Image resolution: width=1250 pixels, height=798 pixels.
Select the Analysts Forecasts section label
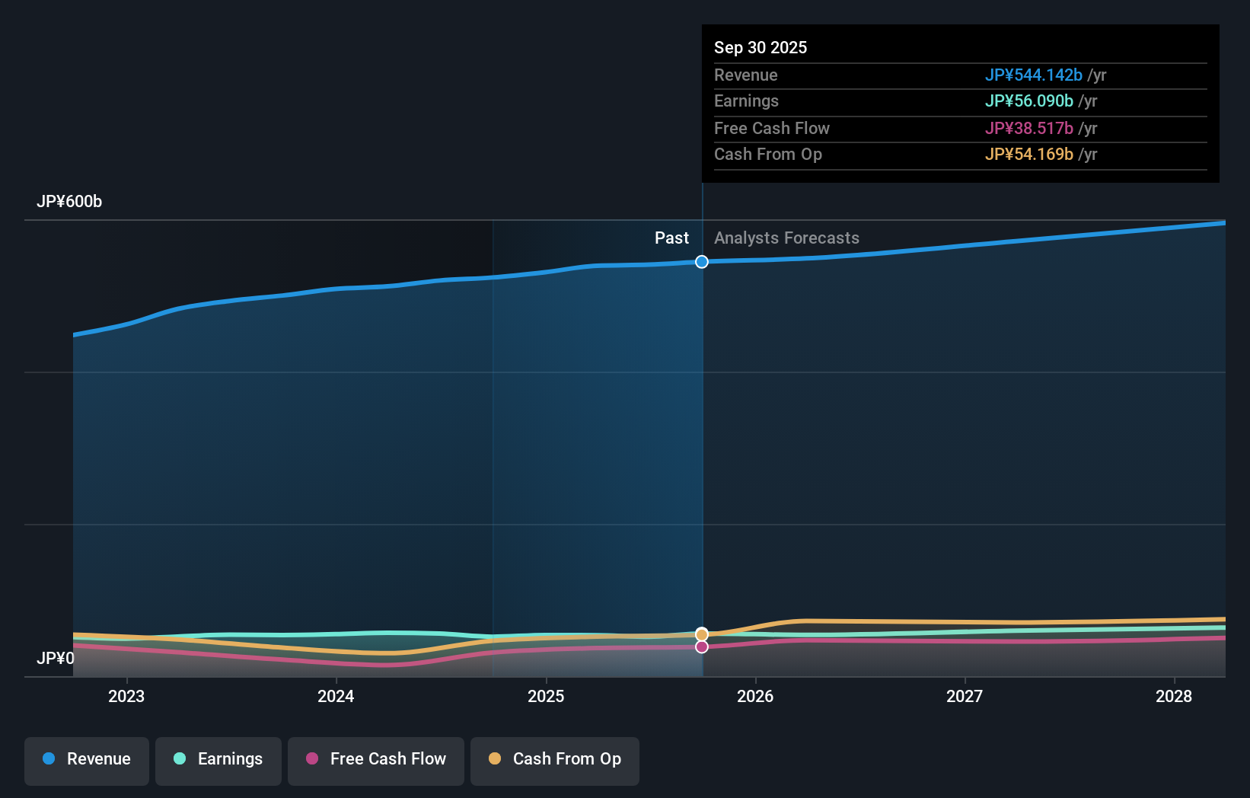tap(786, 238)
